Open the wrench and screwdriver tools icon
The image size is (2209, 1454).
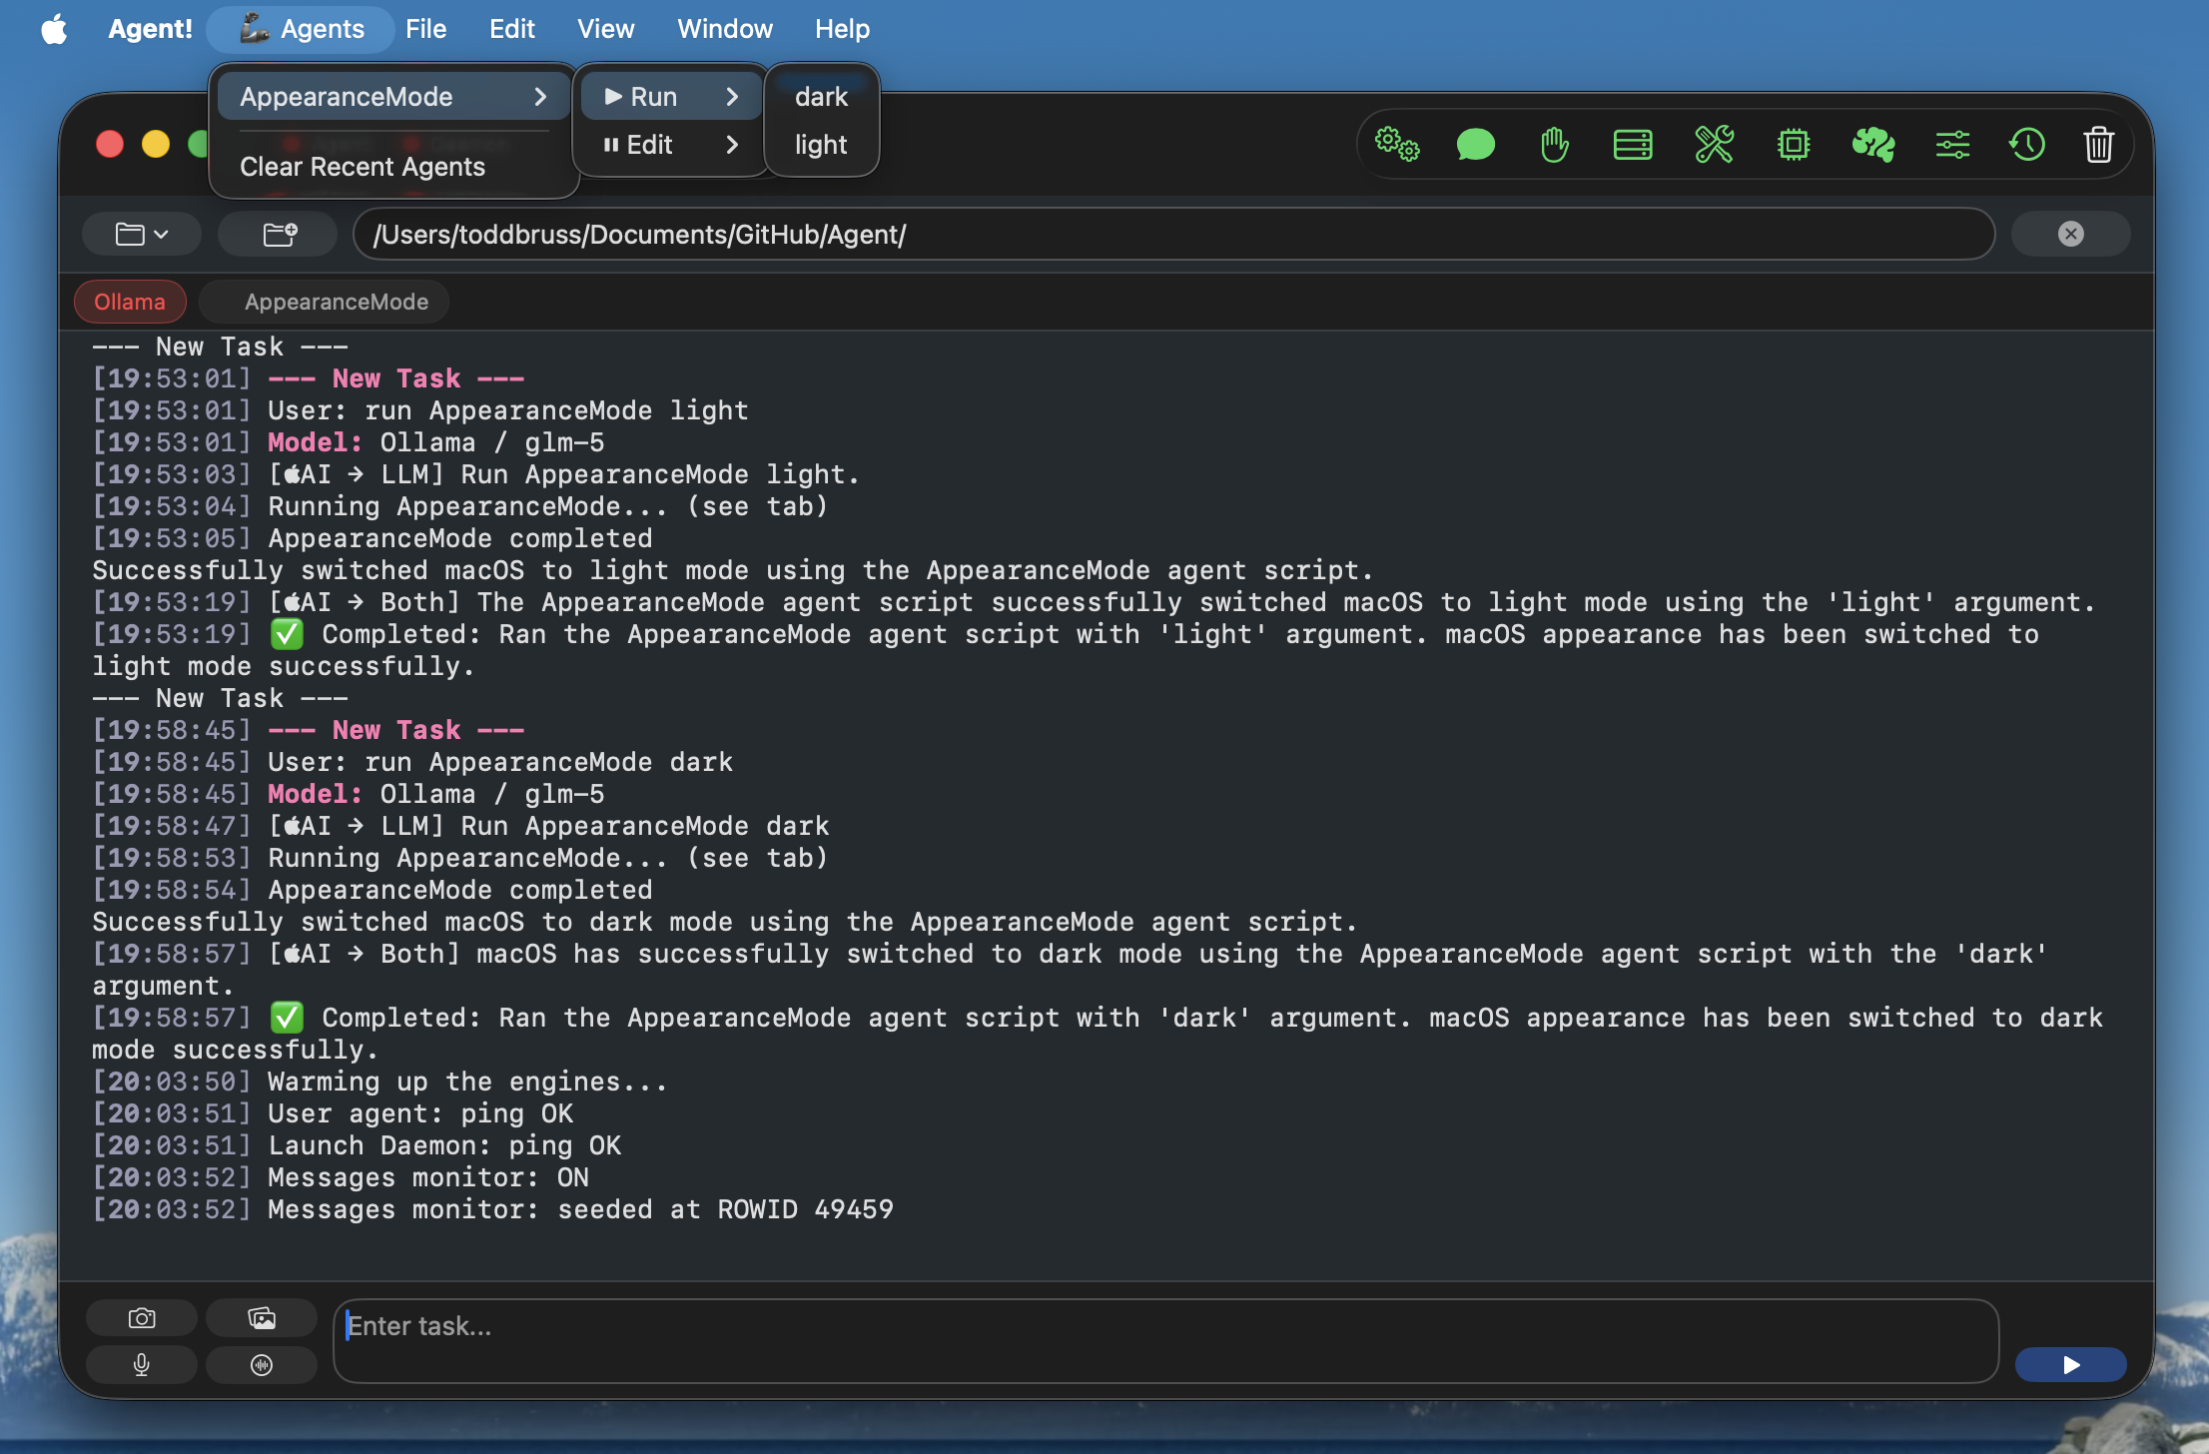[1714, 145]
